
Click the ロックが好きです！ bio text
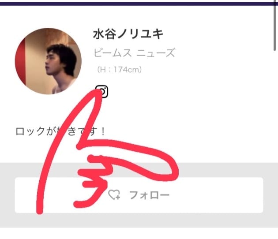(60, 131)
